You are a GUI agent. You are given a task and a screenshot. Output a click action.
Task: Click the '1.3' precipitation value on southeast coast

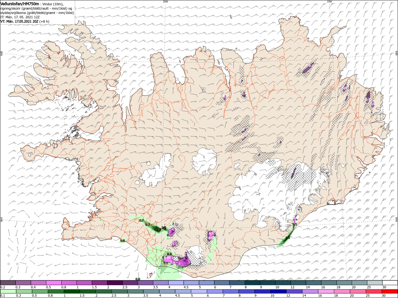(x=288, y=238)
